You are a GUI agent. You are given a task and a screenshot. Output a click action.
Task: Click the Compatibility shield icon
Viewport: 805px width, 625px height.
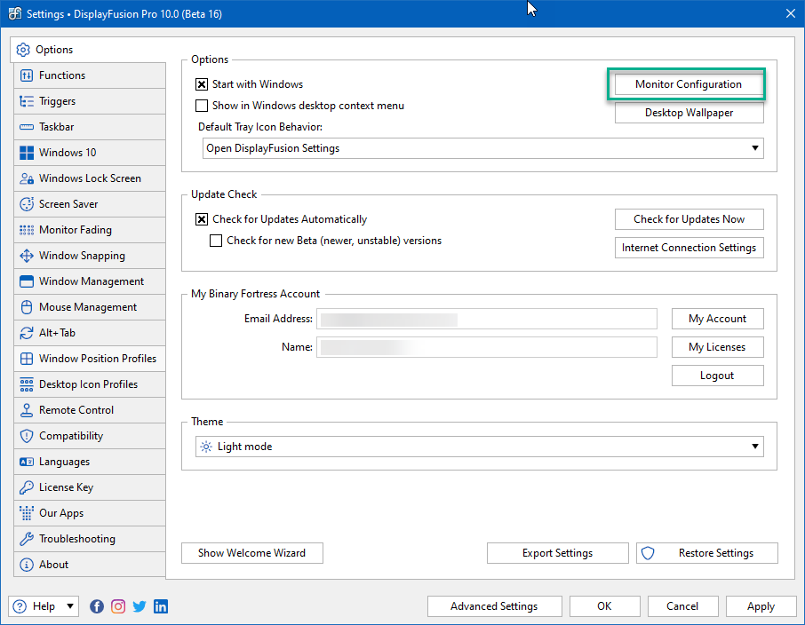(x=26, y=436)
